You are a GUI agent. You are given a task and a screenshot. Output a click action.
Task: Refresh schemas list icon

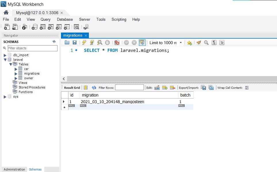click(54, 41)
